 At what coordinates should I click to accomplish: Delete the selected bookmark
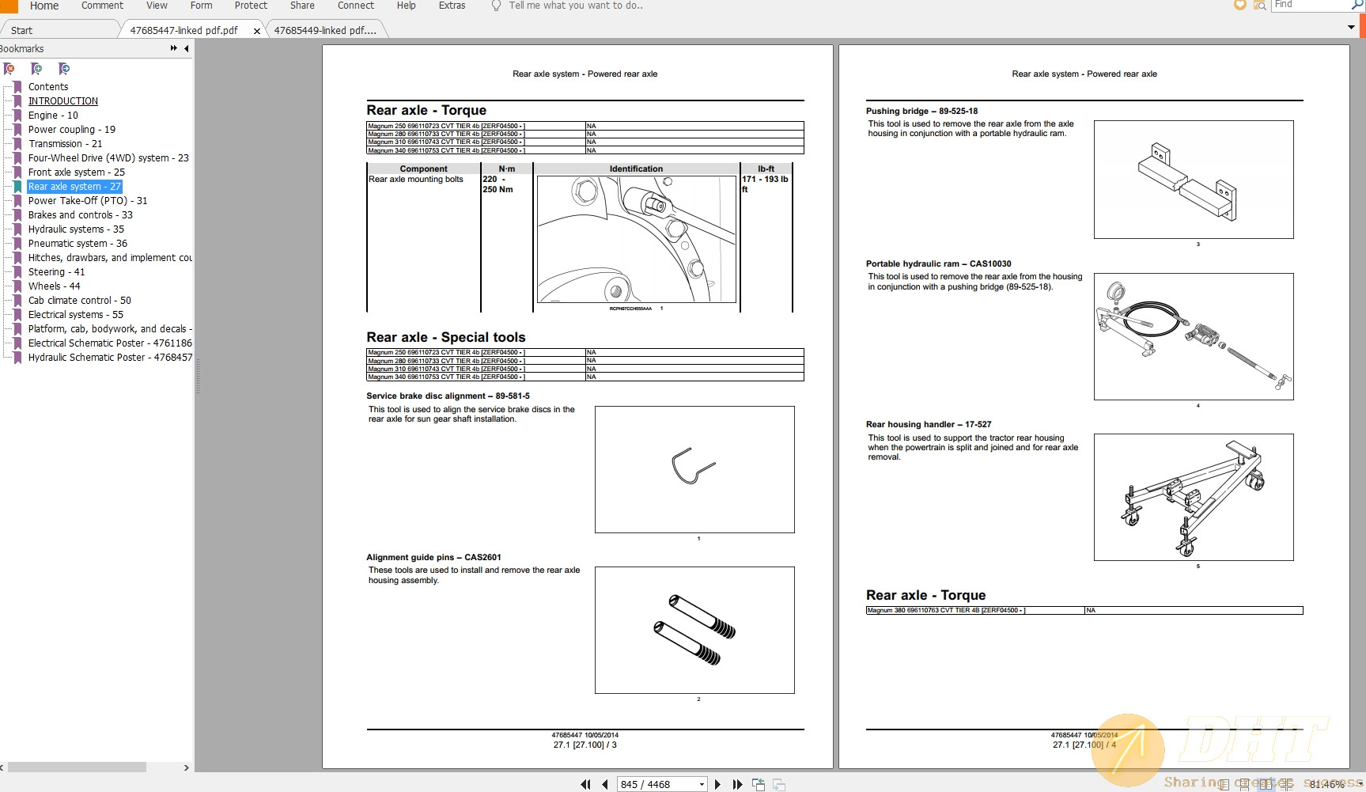[x=9, y=69]
